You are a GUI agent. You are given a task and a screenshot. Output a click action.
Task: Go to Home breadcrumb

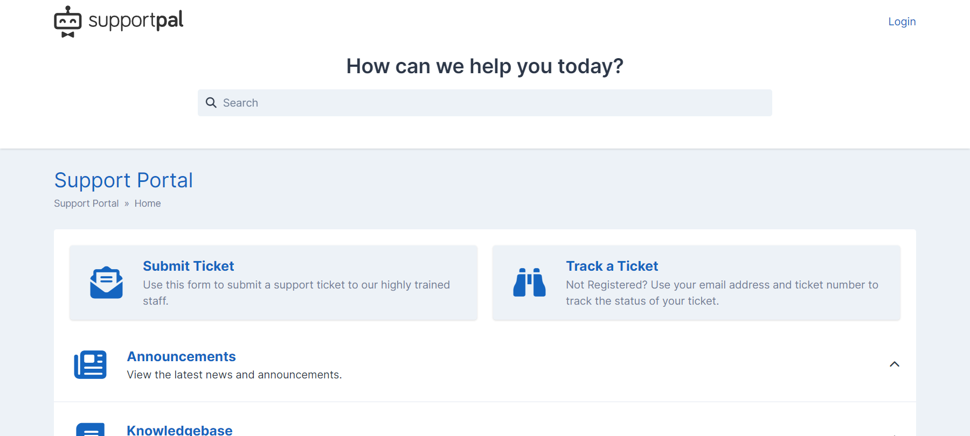[x=148, y=203]
